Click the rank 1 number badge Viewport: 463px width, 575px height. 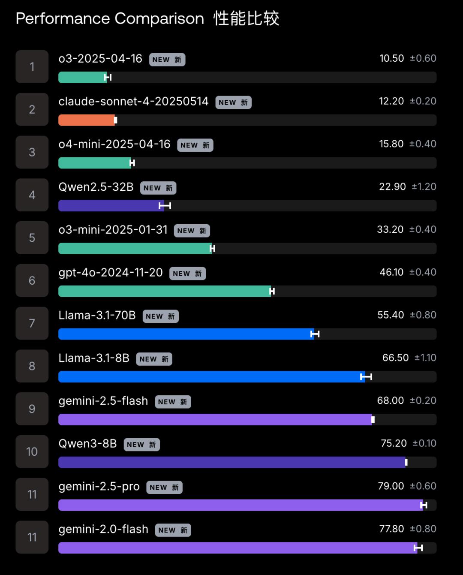tap(32, 66)
